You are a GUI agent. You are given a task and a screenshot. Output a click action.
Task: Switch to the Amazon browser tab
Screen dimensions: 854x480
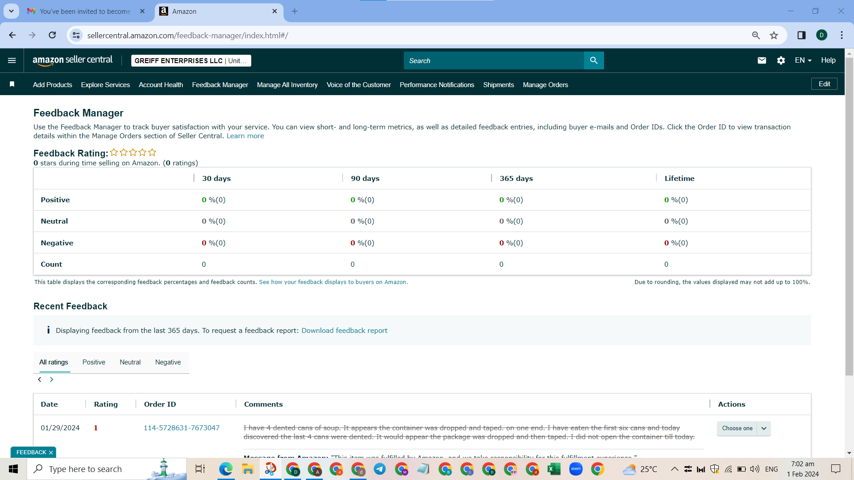click(x=220, y=12)
